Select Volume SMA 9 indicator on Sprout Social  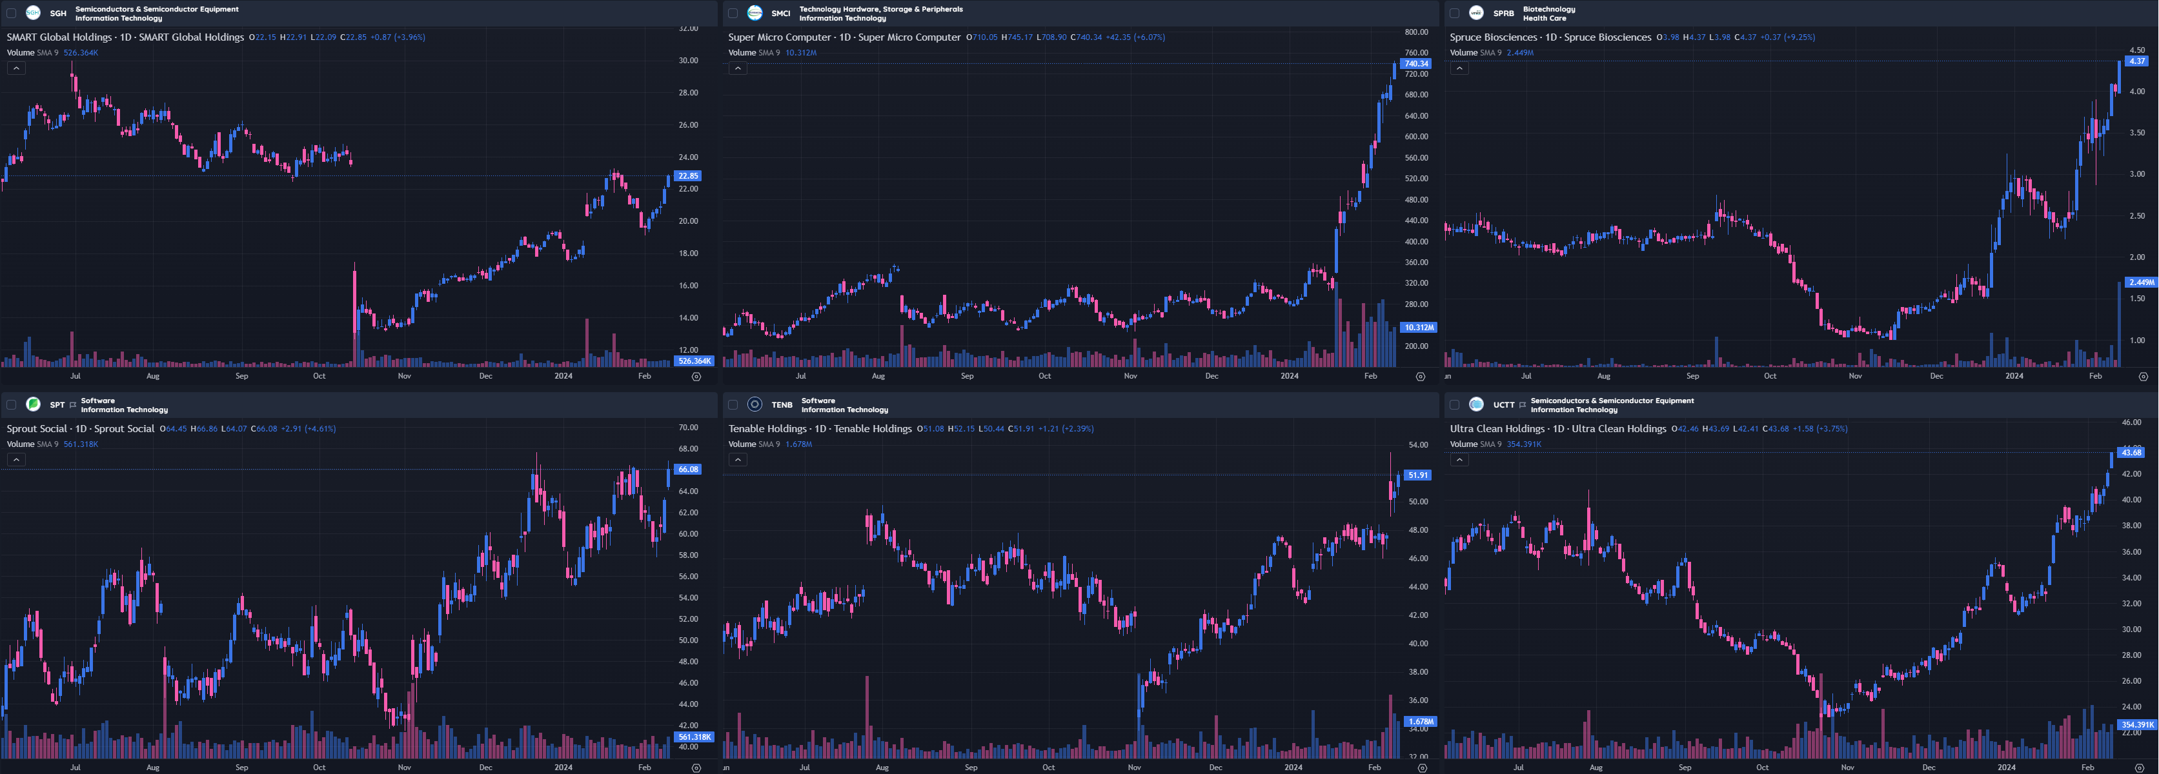click(33, 444)
